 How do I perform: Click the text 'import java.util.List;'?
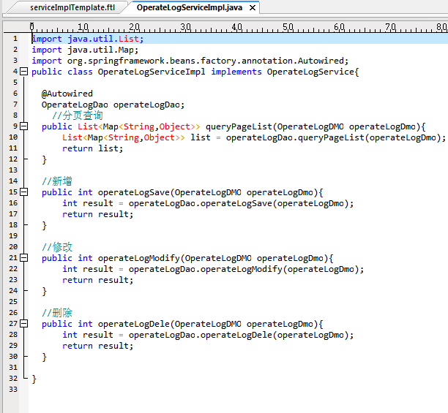coord(87,39)
